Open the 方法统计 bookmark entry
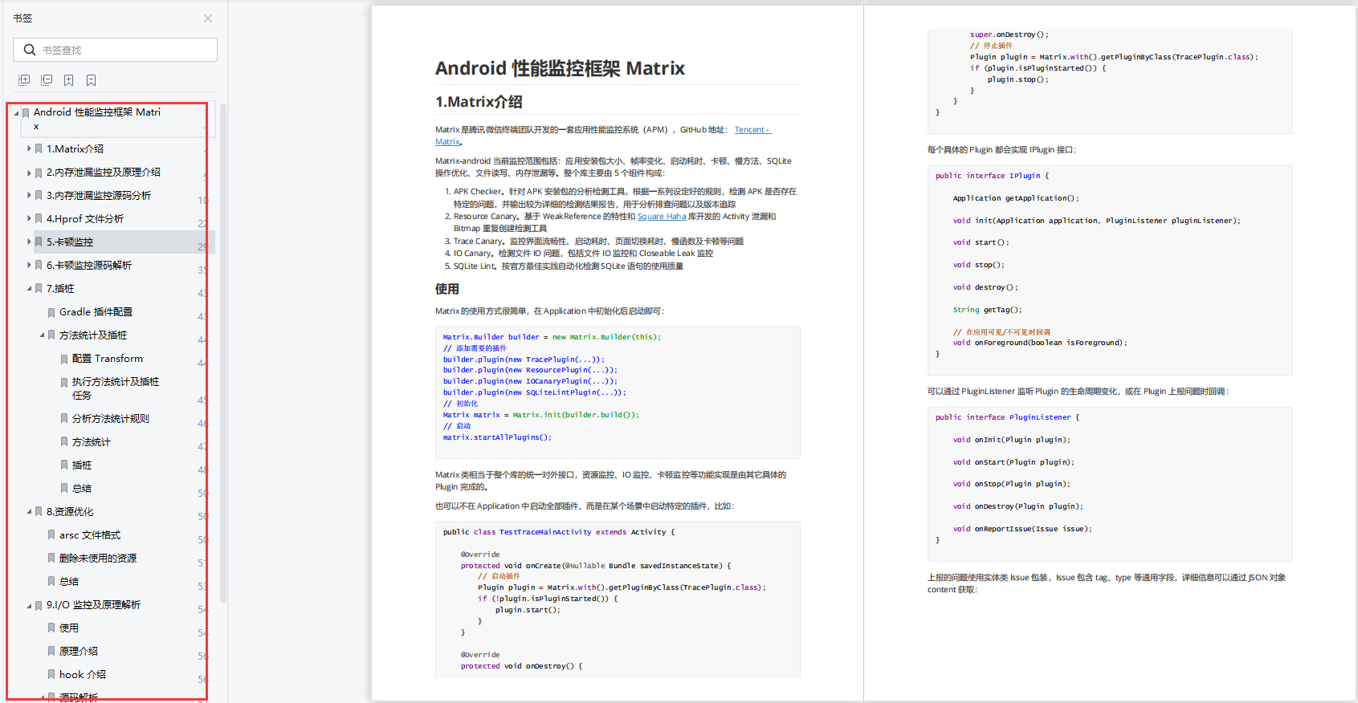 92,441
